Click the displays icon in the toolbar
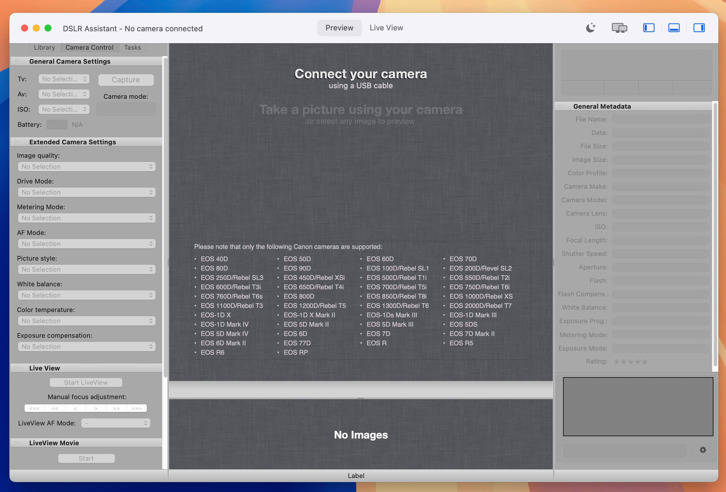 pyautogui.click(x=619, y=28)
